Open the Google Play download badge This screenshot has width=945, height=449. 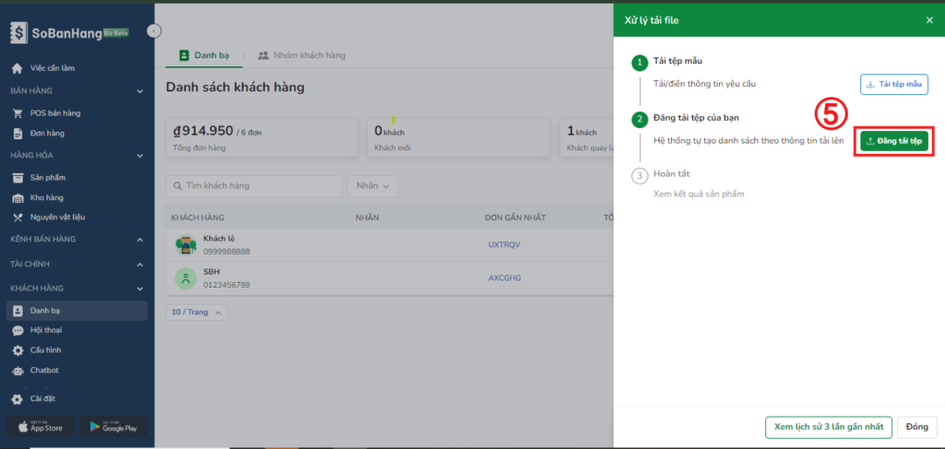[114, 427]
